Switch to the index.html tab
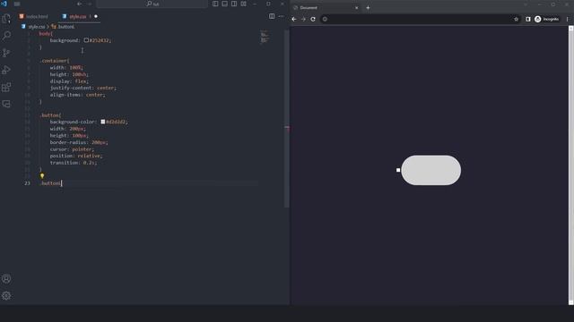Viewport: 574px width, 322px height. (x=34, y=16)
